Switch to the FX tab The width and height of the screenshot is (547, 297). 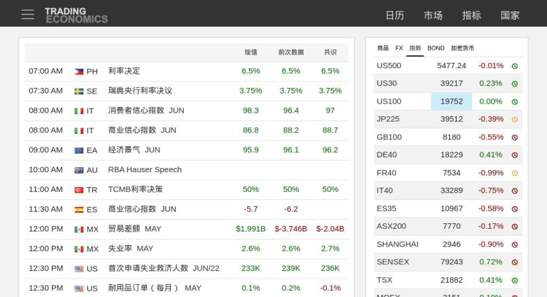click(x=399, y=48)
